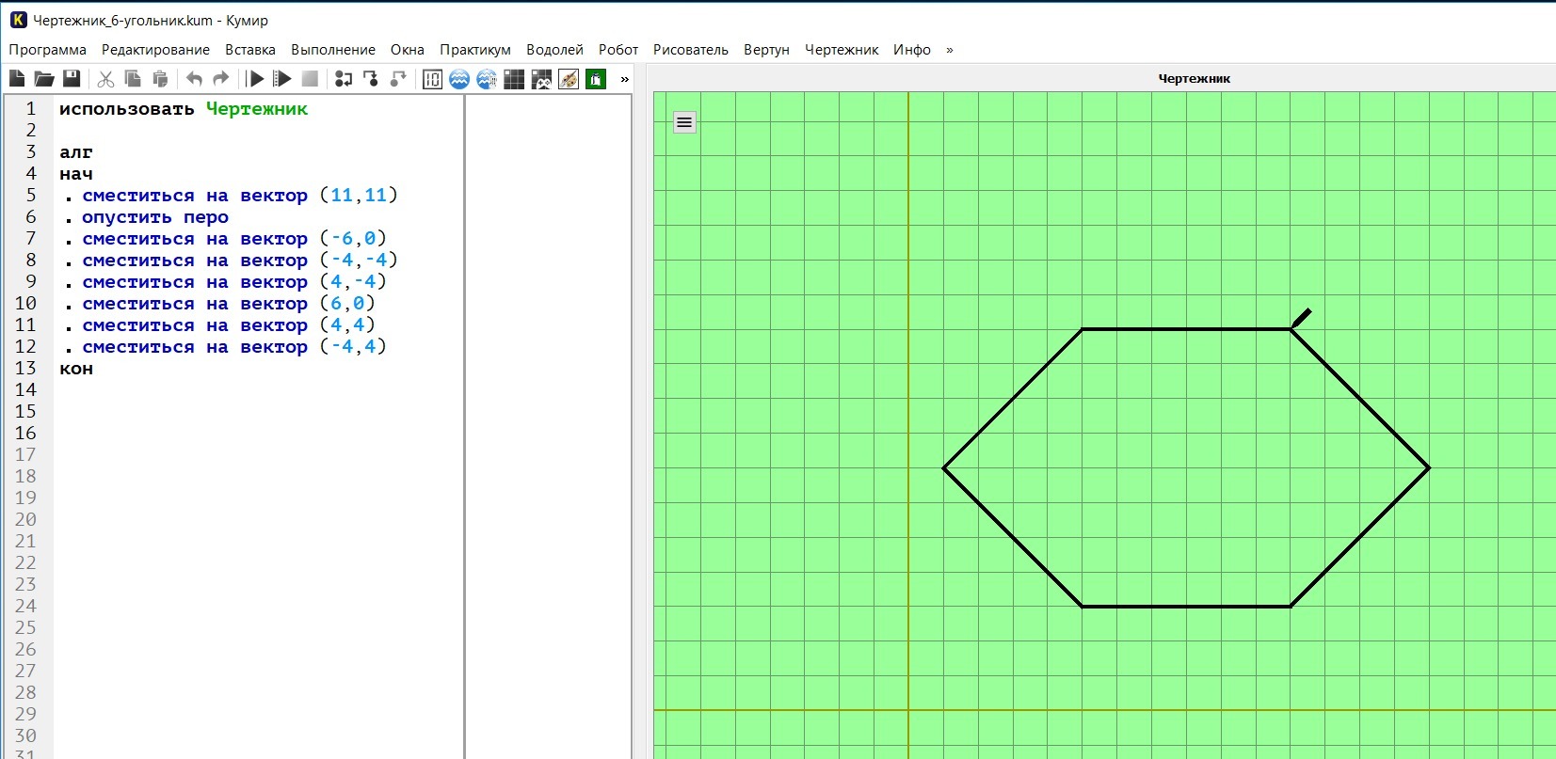Click line number 13 in the gutter
The image size is (1556, 759).
(x=25, y=368)
